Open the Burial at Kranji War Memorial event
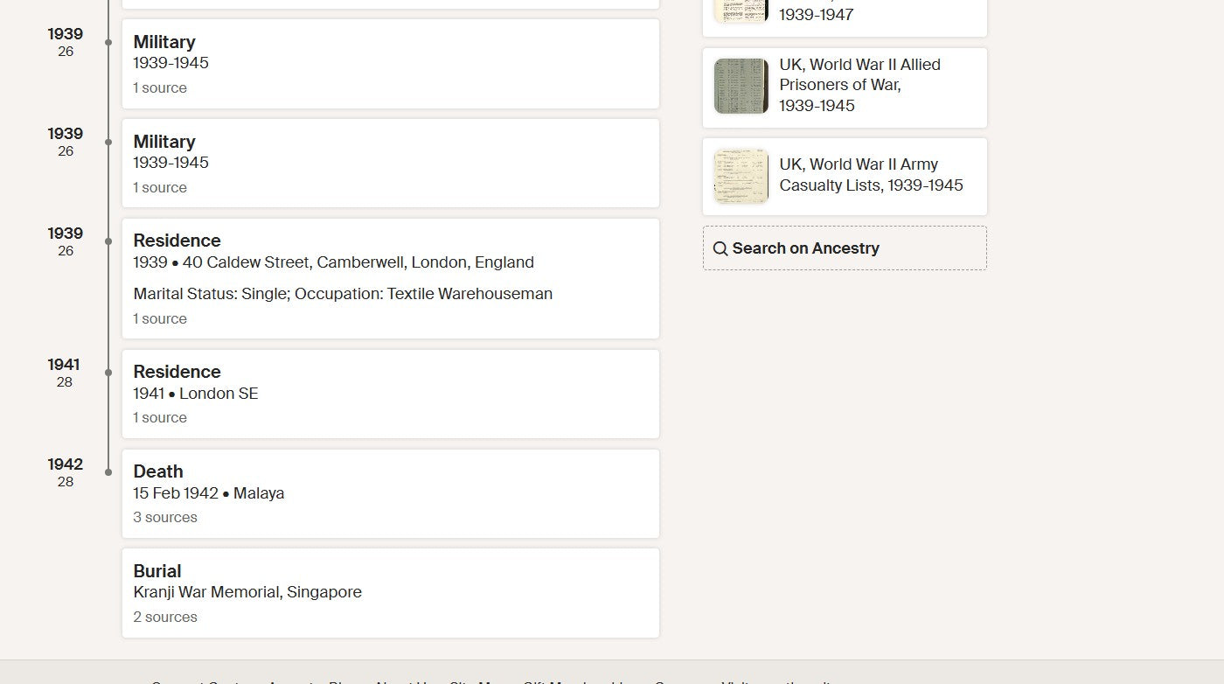1224x684 pixels. click(x=390, y=593)
